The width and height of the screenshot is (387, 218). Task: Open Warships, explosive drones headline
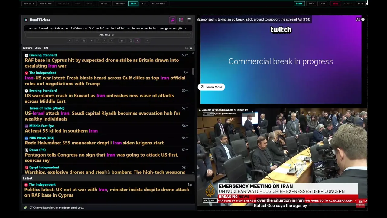click(105, 172)
